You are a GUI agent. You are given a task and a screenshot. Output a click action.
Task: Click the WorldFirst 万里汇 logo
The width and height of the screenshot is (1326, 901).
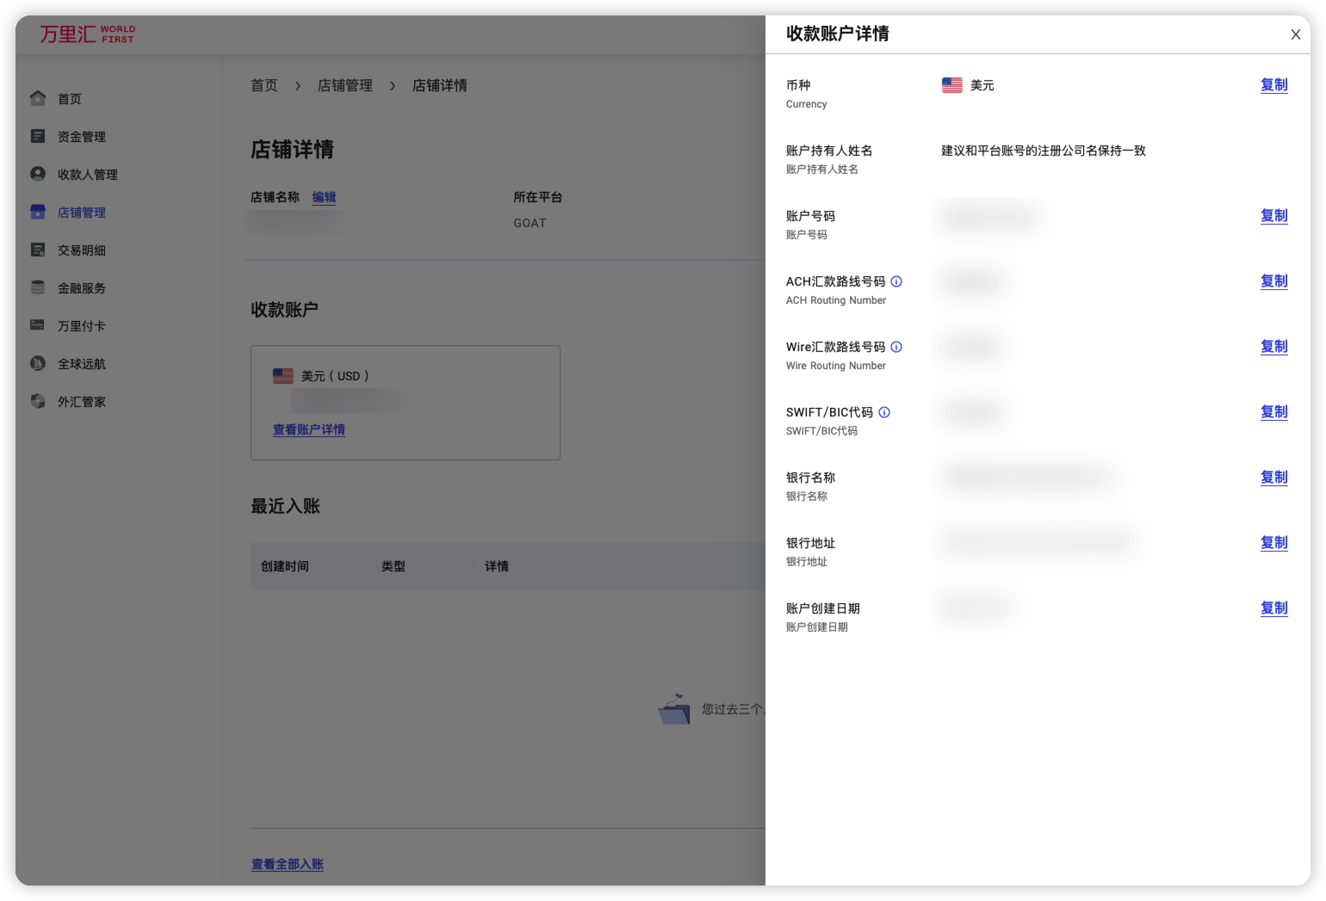click(x=86, y=34)
